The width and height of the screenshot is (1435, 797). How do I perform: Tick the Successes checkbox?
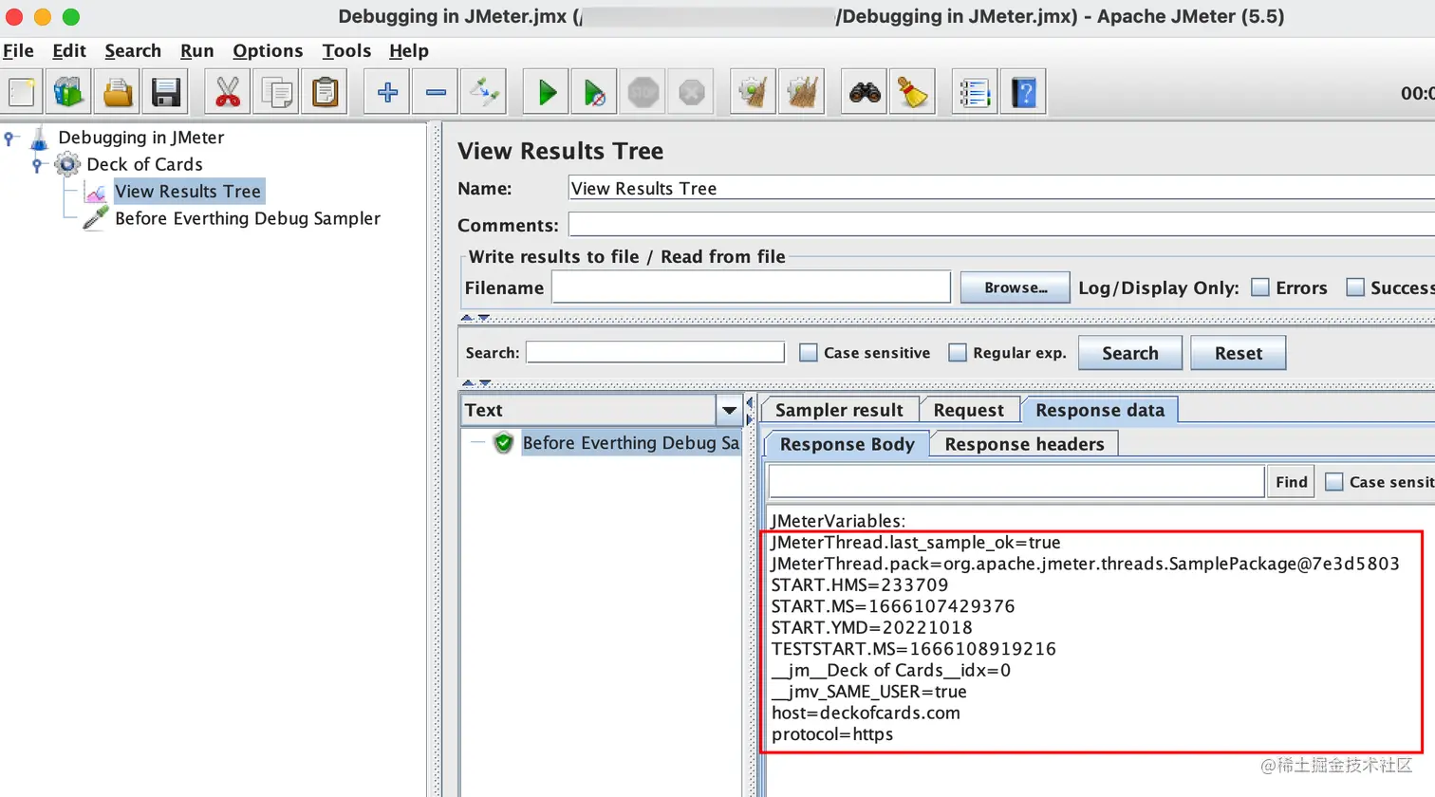[x=1355, y=287]
